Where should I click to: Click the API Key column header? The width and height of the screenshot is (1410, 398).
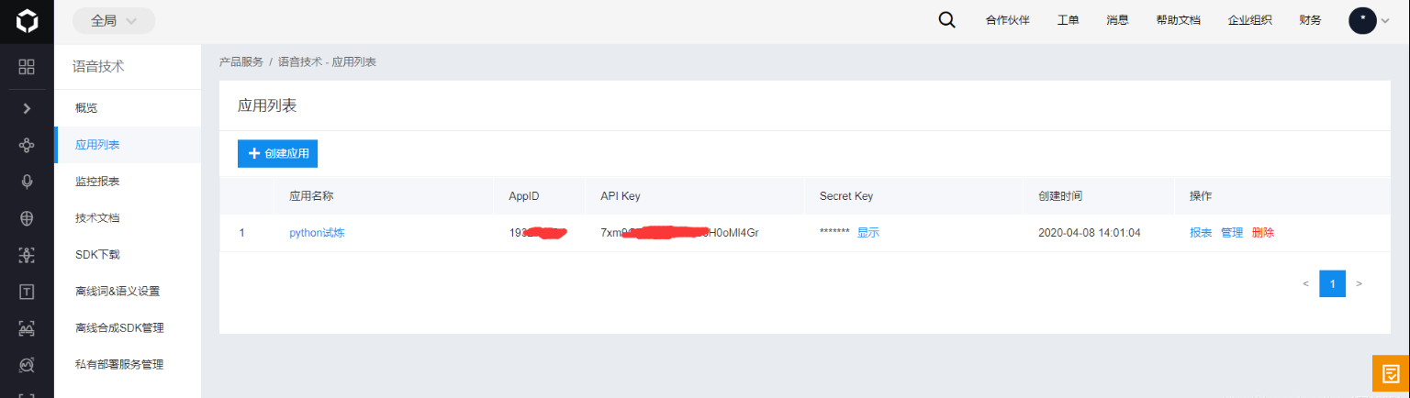pos(621,196)
